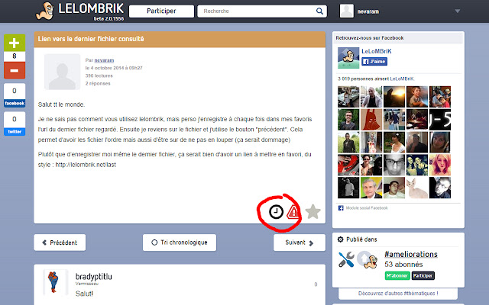The width and height of the screenshot is (489, 305).
Task: Toggle Tri chronologique sorting
Action: [180, 242]
